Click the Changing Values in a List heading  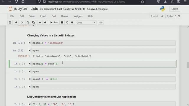tap(51, 35)
